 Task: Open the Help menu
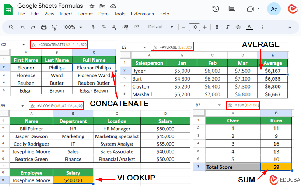[x=164, y=14]
